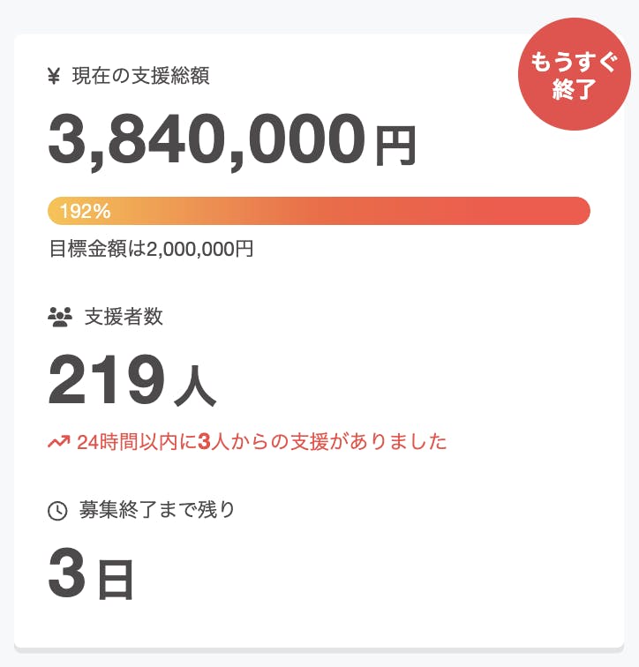
Task: Click the 人 unit after 219
Action: click(x=195, y=386)
